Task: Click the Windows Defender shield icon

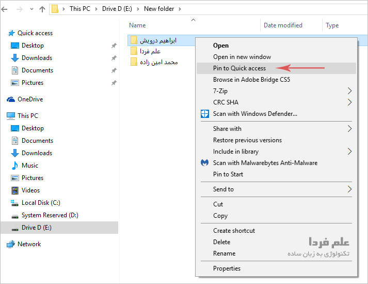Action: 204,114
